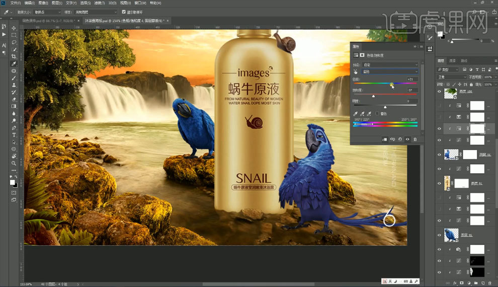Select the Rectangular Marquee tool
Image resolution: width=498 pixels, height=287 pixels.
coord(14,35)
